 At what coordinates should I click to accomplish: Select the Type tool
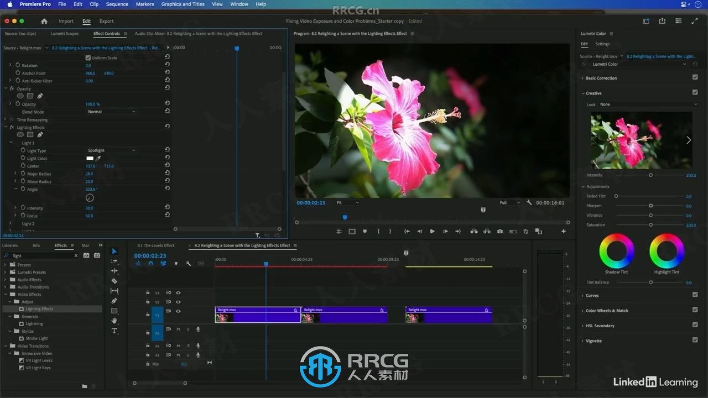tap(114, 331)
